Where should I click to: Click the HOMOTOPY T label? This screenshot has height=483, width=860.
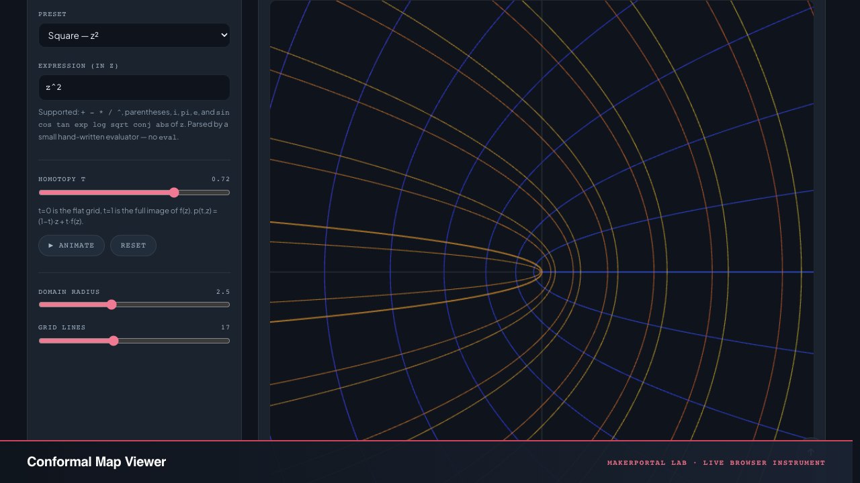point(62,179)
